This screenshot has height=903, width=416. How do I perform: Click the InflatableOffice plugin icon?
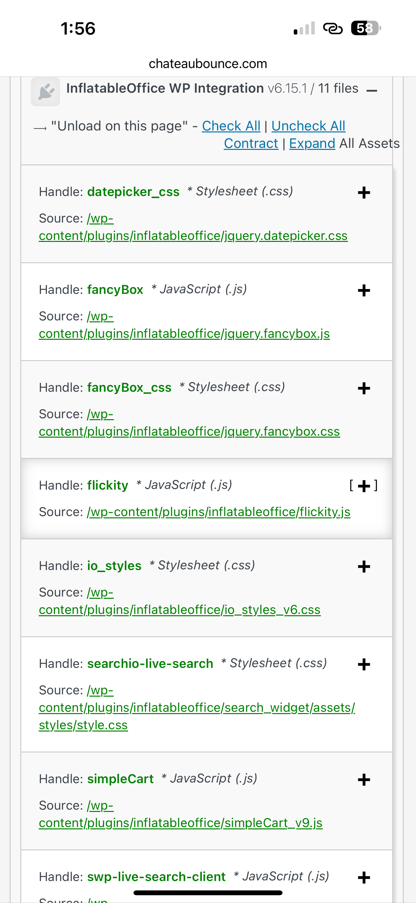tap(45, 92)
